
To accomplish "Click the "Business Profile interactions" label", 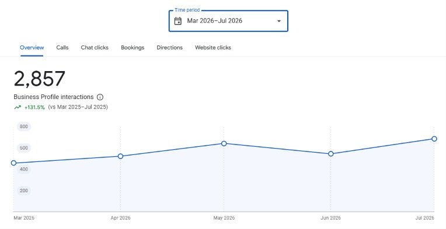I will pyautogui.click(x=54, y=97).
